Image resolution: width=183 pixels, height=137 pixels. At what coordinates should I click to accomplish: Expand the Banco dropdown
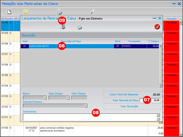click(x=45, y=98)
